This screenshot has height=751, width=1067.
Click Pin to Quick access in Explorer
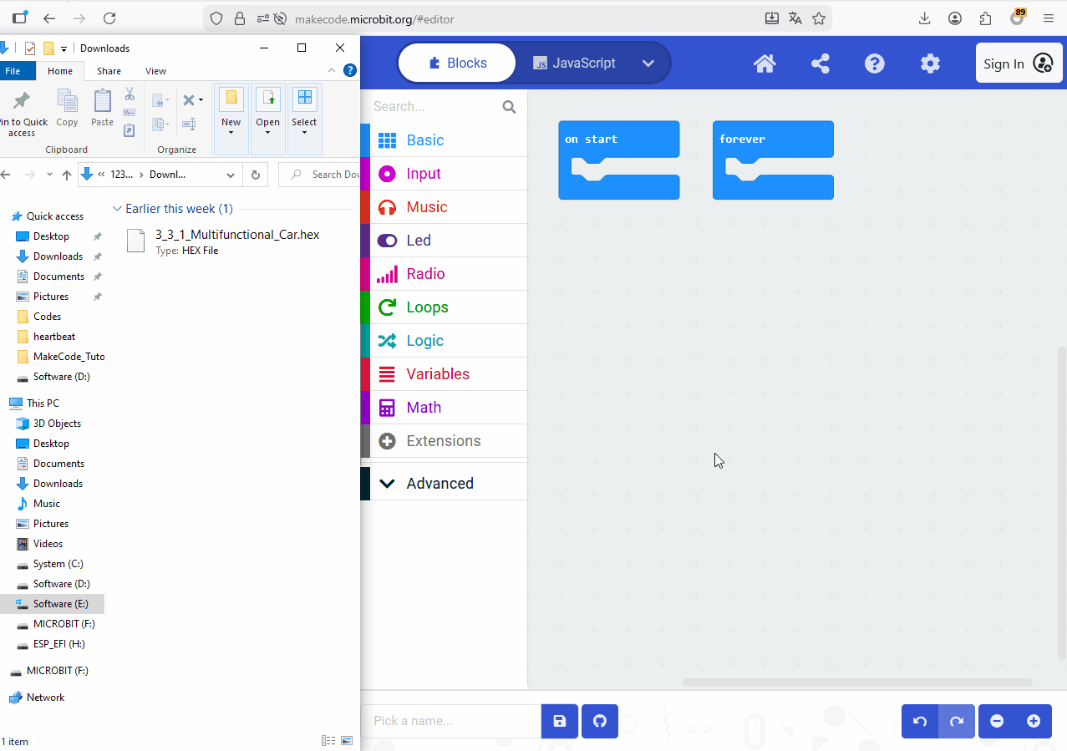22,114
